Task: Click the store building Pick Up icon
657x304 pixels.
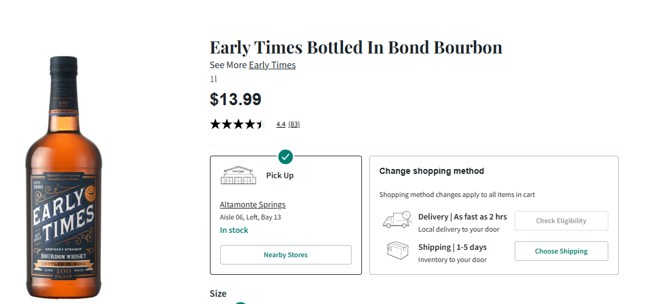Action: (238, 175)
